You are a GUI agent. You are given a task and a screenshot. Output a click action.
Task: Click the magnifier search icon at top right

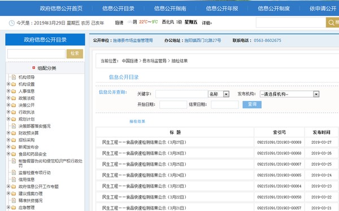[x=331, y=23]
